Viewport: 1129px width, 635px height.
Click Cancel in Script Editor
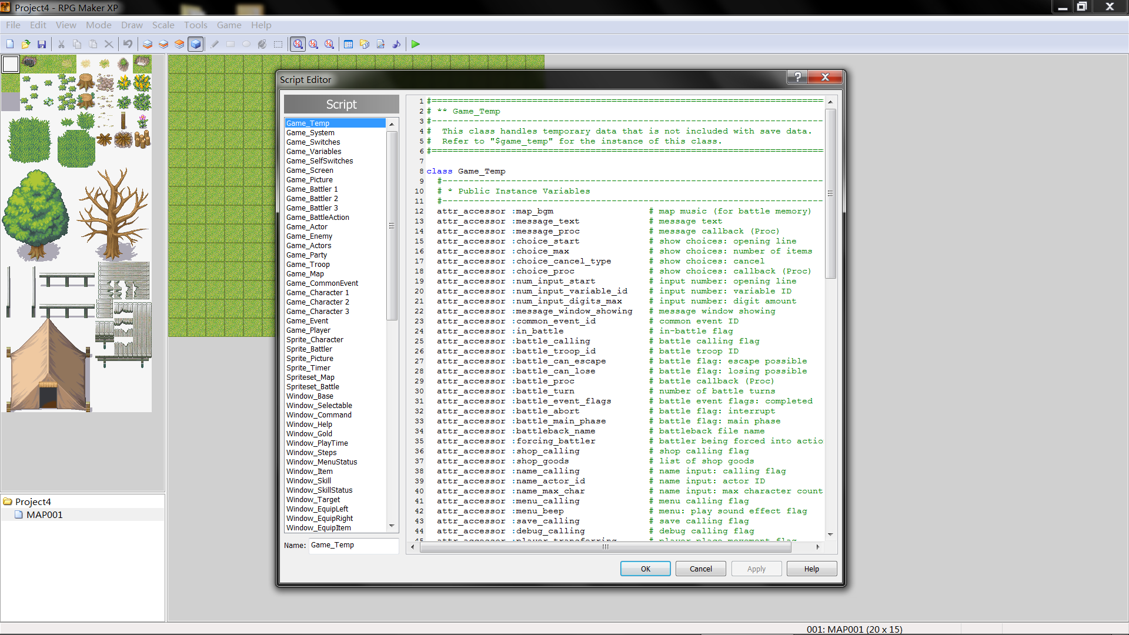(x=701, y=569)
